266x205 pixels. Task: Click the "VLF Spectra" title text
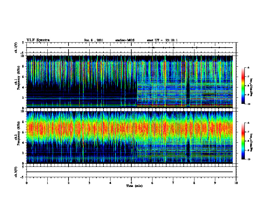pyautogui.click(x=38, y=40)
